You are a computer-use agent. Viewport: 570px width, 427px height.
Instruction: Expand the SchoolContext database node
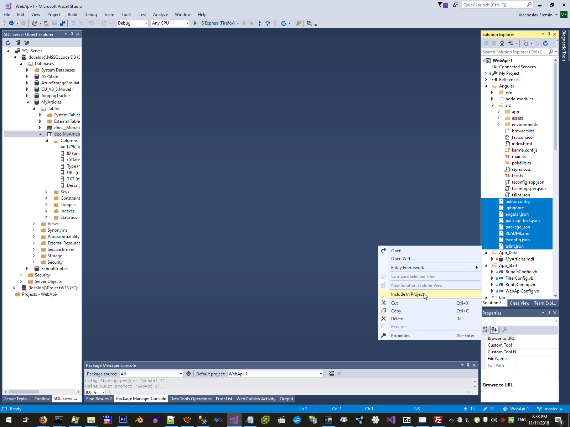(x=27, y=269)
